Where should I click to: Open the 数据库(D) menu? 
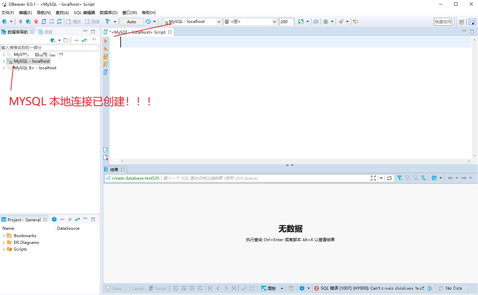(109, 12)
